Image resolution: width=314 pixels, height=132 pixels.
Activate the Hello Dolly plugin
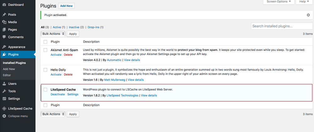56,74
